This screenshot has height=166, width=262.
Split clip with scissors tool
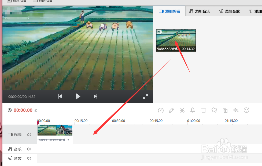182,110
